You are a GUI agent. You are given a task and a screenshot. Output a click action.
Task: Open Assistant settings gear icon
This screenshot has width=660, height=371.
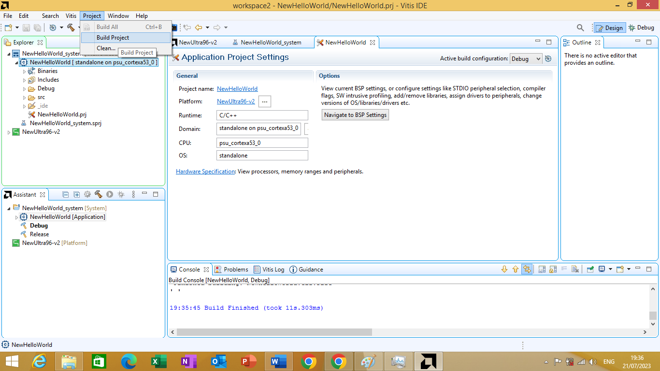click(87, 194)
